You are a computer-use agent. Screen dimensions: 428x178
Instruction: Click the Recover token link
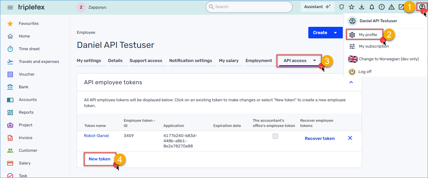click(320, 138)
